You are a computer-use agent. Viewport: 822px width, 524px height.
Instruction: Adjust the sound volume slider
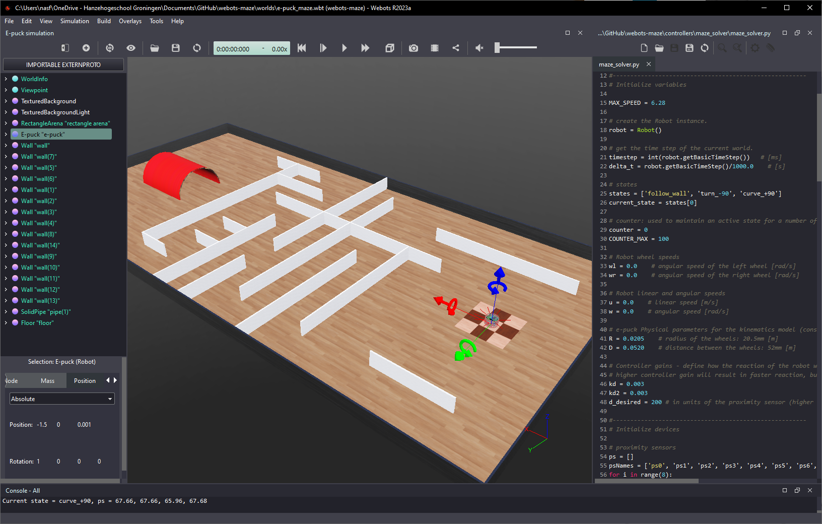pyautogui.click(x=516, y=48)
